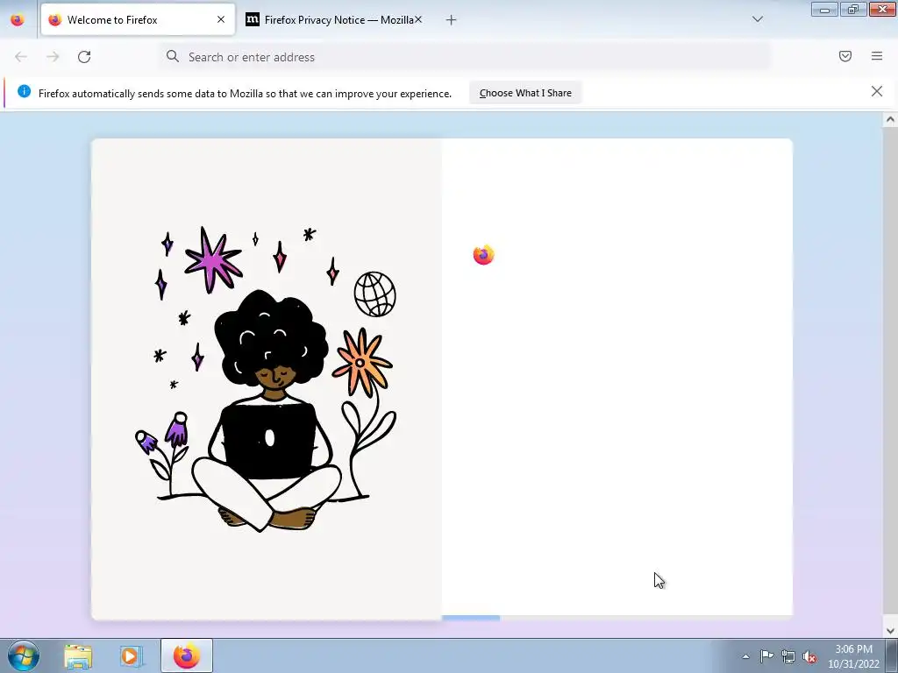Open the Firefox application menu

click(x=877, y=56)
